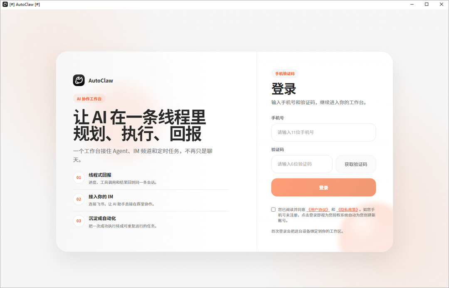Click the 首次登录会把这台设备绑定 notice text
The height and width of the screenshot is (288, 449).
(x=308, y=231)
